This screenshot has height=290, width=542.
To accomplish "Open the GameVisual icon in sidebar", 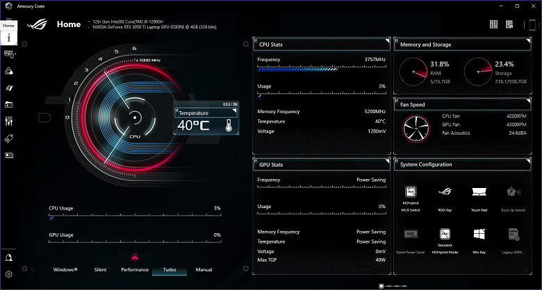I will click(9, 88).
